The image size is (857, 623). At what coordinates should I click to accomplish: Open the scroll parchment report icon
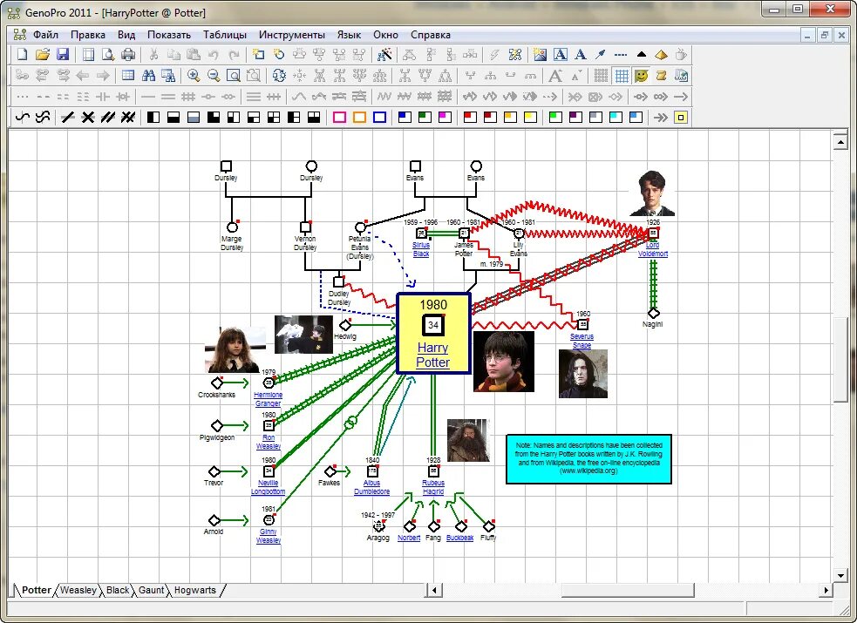(x=661, y=75)
